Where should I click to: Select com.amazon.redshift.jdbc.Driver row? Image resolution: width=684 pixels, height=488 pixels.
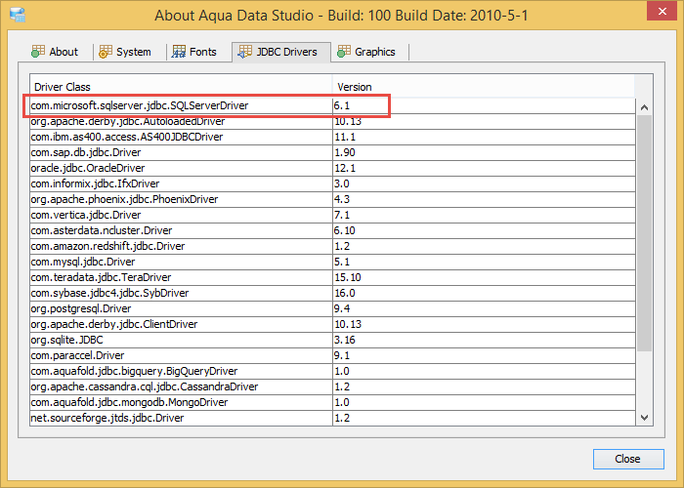coord(332,246)
